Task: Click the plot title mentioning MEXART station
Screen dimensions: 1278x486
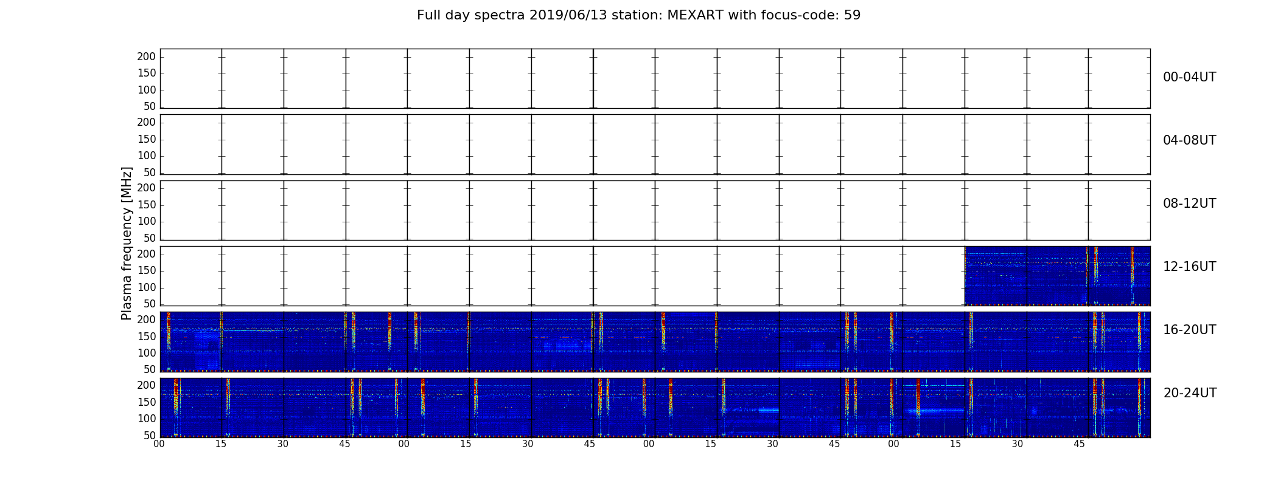Action: click(638, 15)
